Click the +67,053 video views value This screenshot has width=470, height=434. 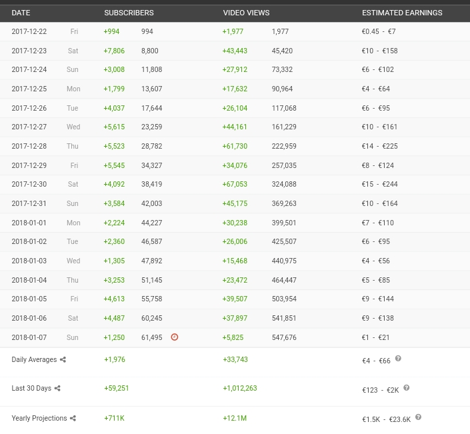(x=235, y=185)
